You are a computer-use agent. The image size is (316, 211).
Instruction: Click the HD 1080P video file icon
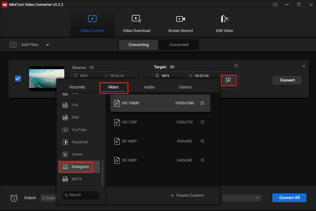[117, 103]
